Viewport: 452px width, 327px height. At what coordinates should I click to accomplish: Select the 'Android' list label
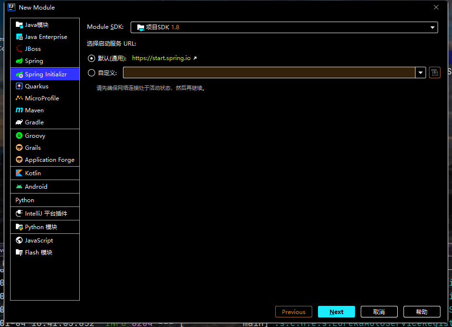point(36,187)
